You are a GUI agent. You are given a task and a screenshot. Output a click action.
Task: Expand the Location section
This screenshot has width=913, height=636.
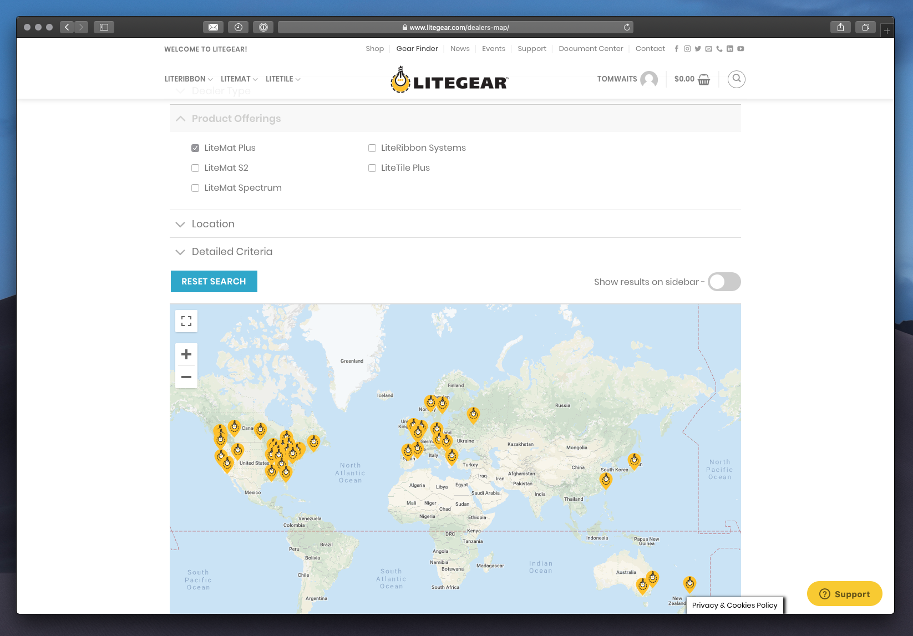455,224
